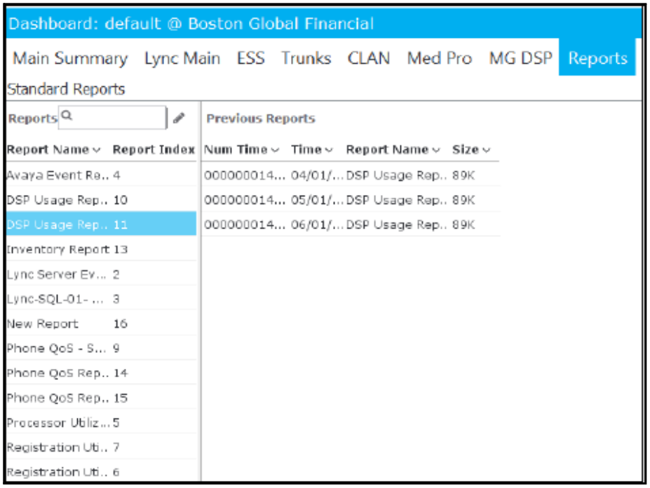Click the pencil edit icon beside search
650x488 pixels.
click(x=179, y=118)
